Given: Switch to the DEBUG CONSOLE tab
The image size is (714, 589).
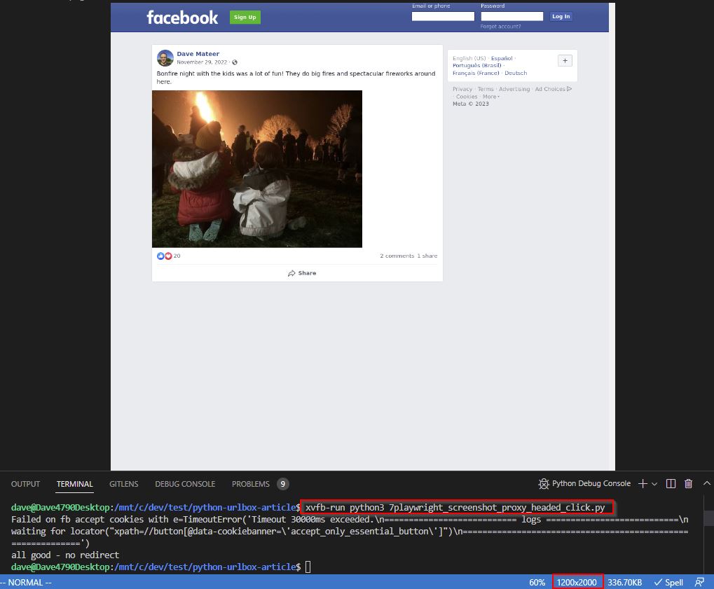Looking at the screenshot, I should (185, 484).
